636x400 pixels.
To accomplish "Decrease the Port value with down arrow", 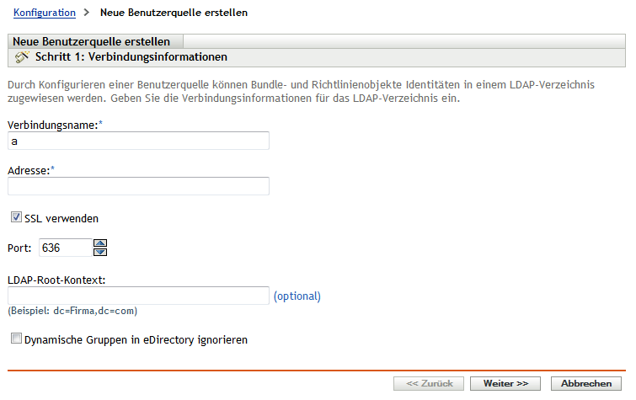I will (x=100, y=251).
